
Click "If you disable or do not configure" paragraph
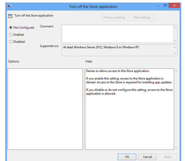click(x=129, y=92)
